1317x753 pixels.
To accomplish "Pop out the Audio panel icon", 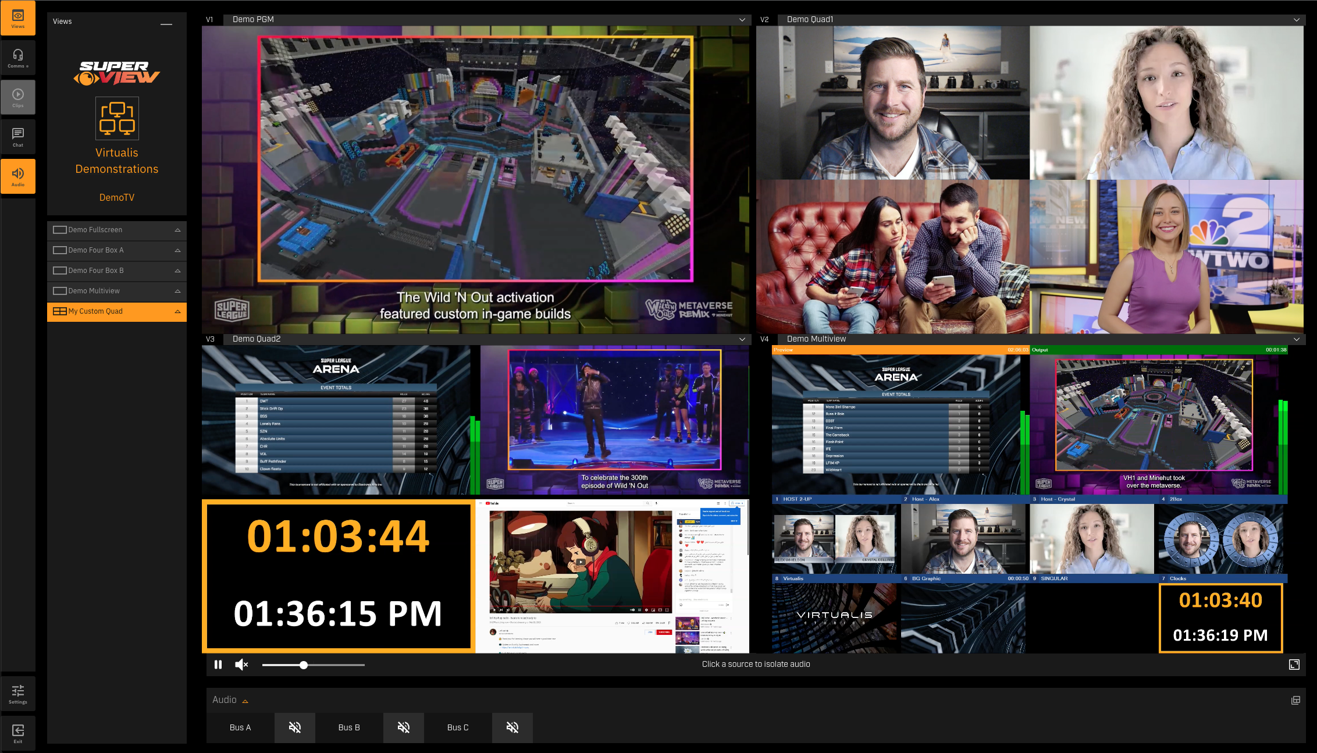I will (x=1295, y=700).
